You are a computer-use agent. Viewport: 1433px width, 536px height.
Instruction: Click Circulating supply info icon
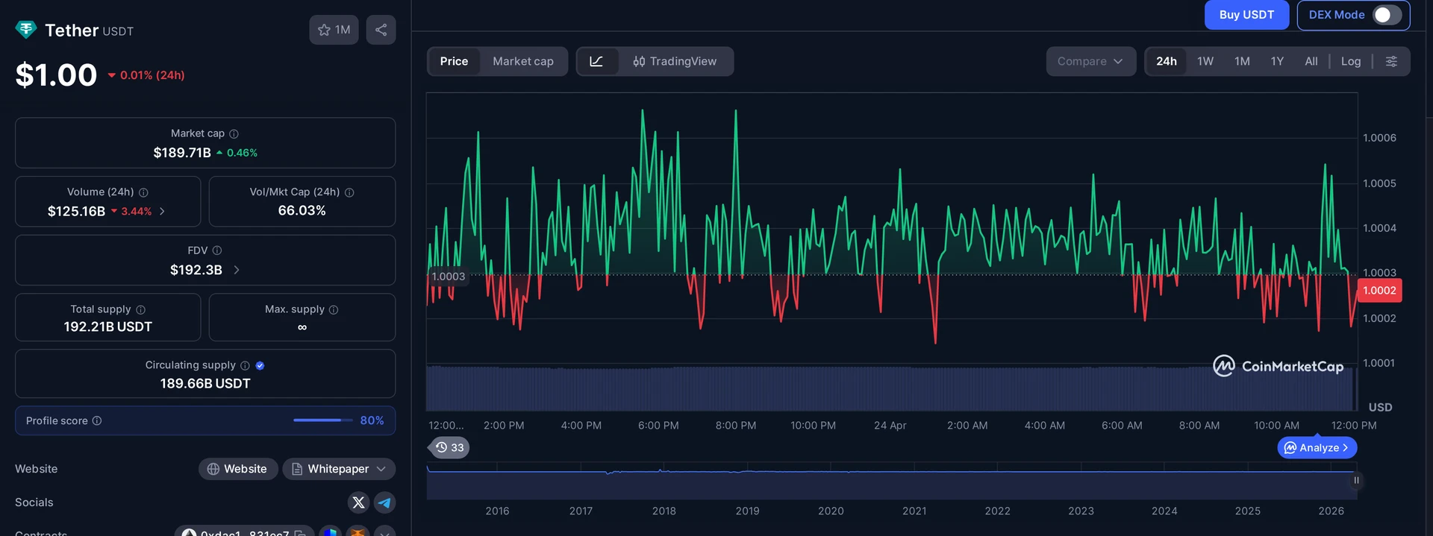click(245, 365)
